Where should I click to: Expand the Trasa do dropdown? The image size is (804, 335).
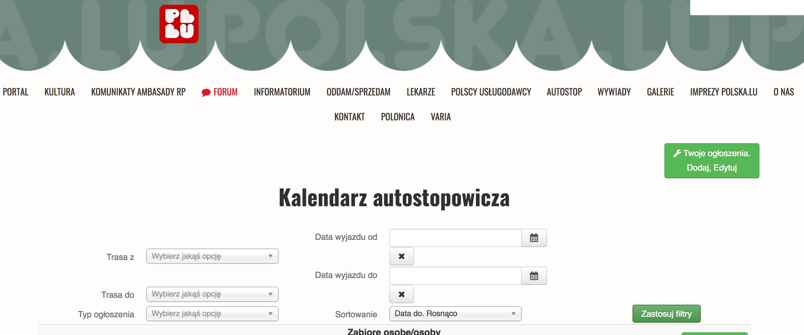[x=212, y=294]
